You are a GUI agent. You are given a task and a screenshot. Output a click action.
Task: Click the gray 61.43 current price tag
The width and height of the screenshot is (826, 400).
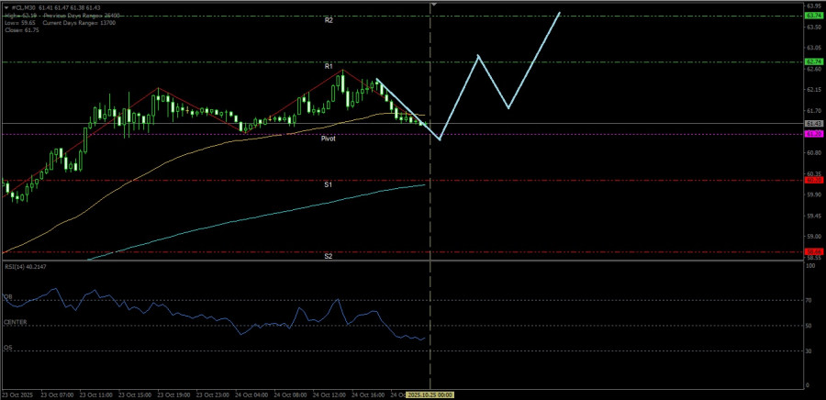pos(812,123)
